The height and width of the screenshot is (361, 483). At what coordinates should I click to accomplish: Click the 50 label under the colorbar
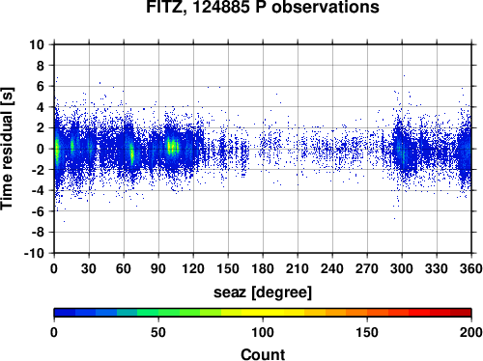(x=158, y=332)
